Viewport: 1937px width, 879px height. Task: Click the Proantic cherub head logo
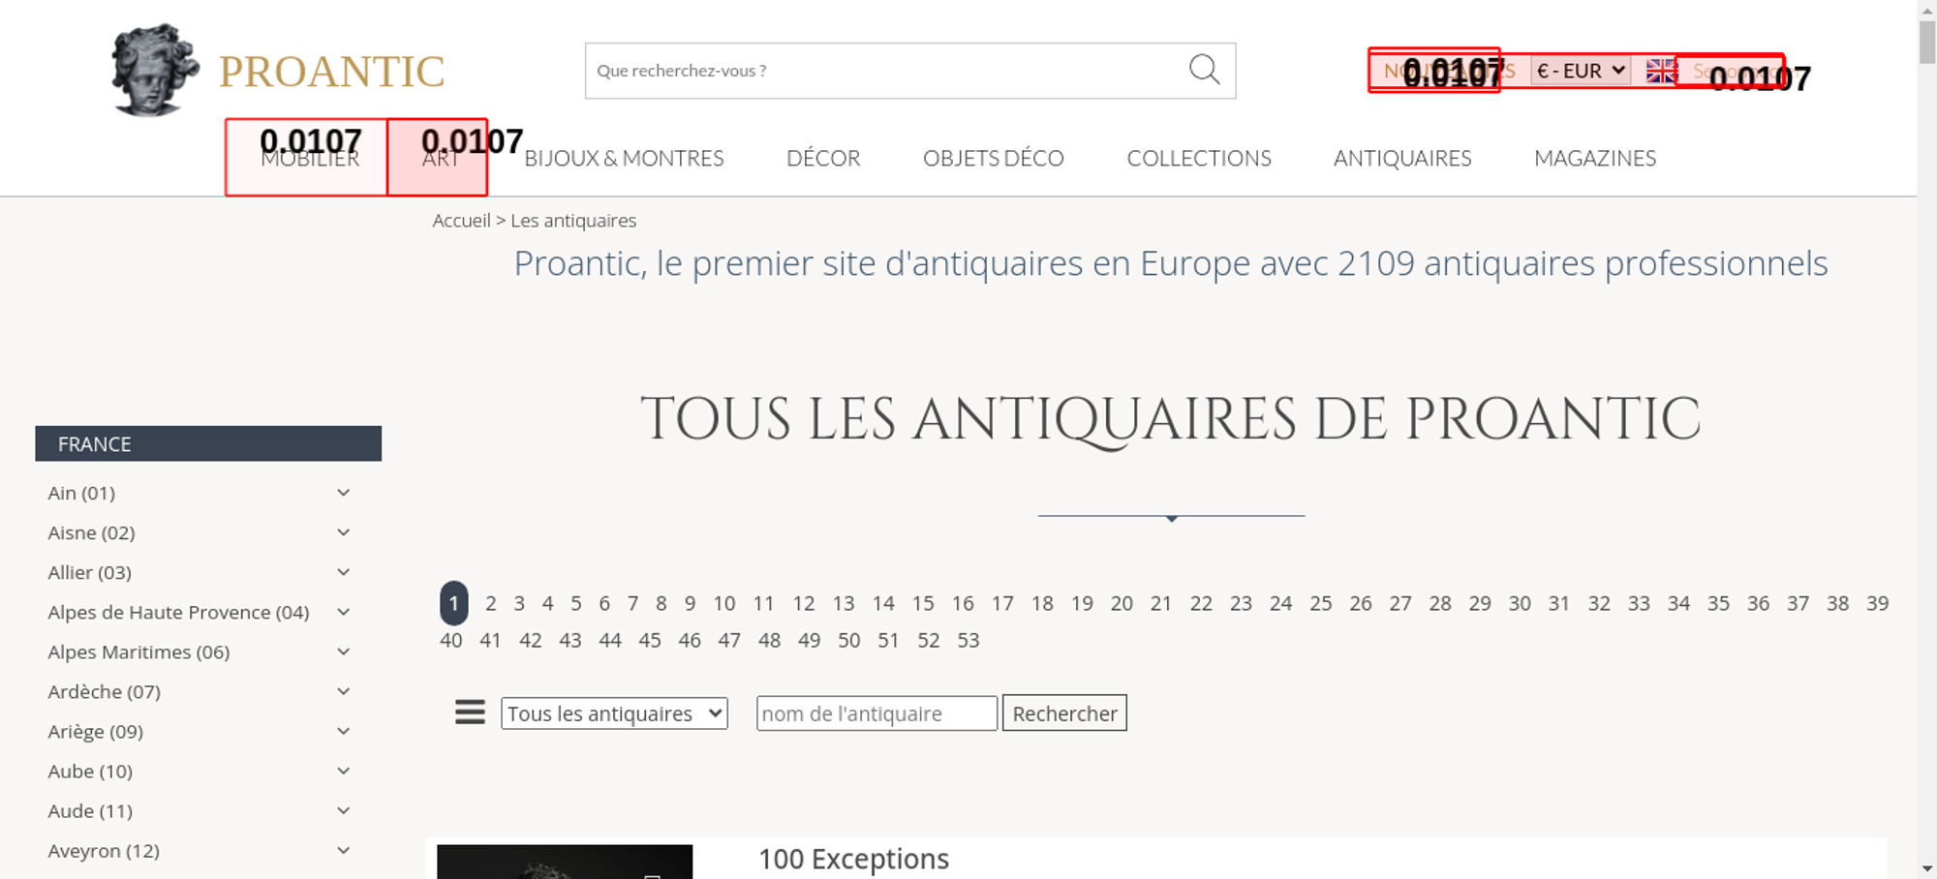[155, 70]
